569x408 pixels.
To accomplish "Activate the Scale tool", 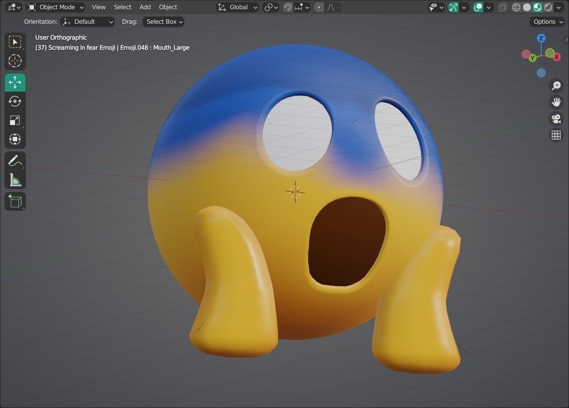I will pos(15,120).
